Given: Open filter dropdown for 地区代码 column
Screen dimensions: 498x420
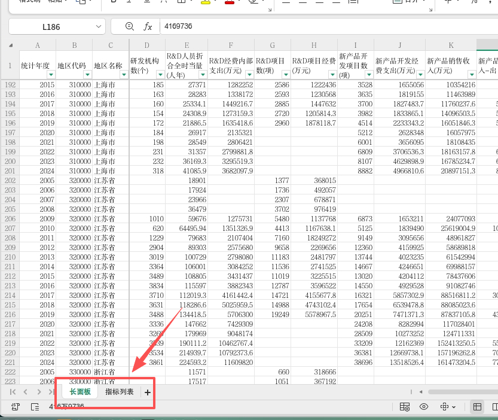Looking at the screenshot, I should click(x=87, y=75).
